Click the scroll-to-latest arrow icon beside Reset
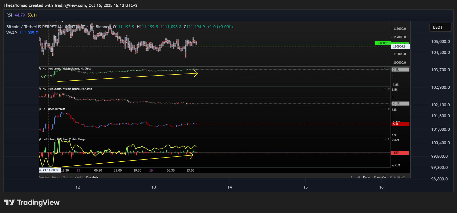Screen dimensions: 457x213 [358, 177]
